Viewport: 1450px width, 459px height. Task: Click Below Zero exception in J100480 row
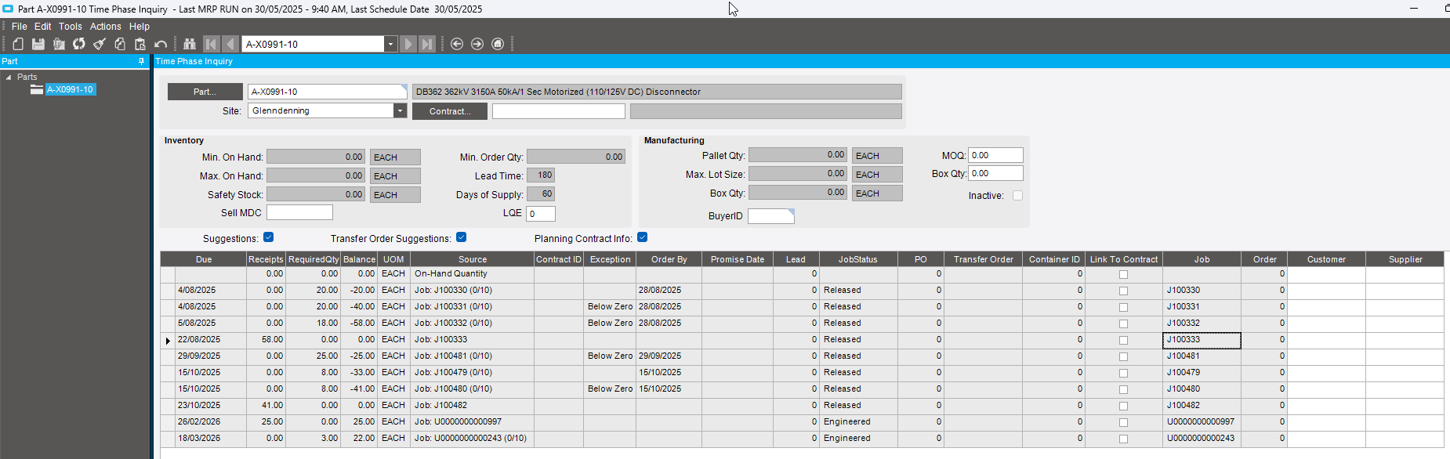pyautogui.click(x=610, y=389)
